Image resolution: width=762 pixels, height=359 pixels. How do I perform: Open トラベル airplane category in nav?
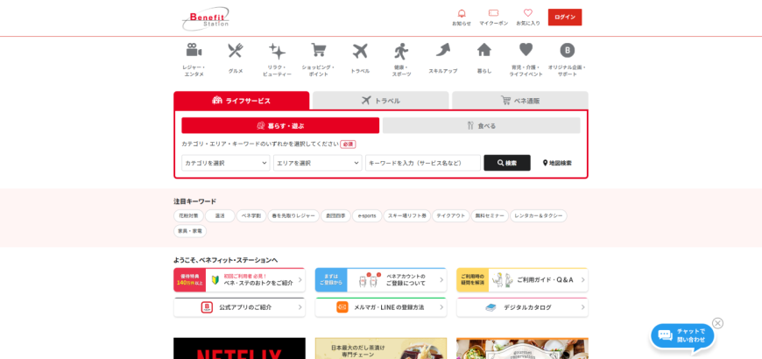pyautogui.click(x=360, y=59)
